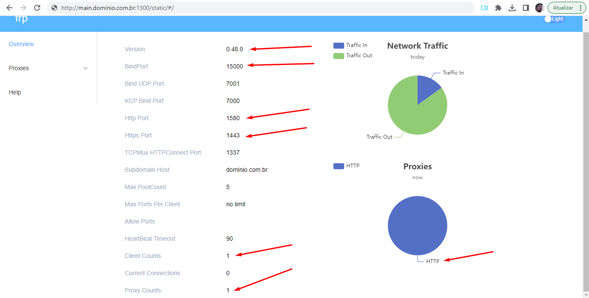Image resolution: width=589 pixels, height=298 pixels.
Task: Click the green Traffic Out color swatch
Action: [338, 56]
